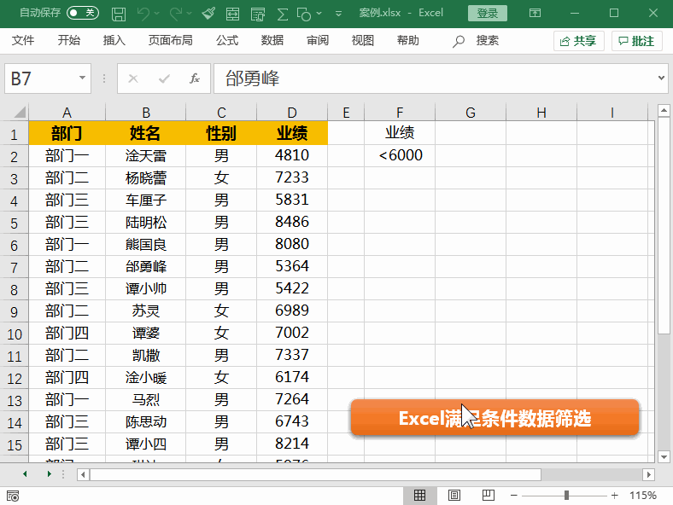Image resolution: width=673 pixels, height=505 pixels.
Task: Switch to Page Layout view icon
Action: tap(454, 495)
